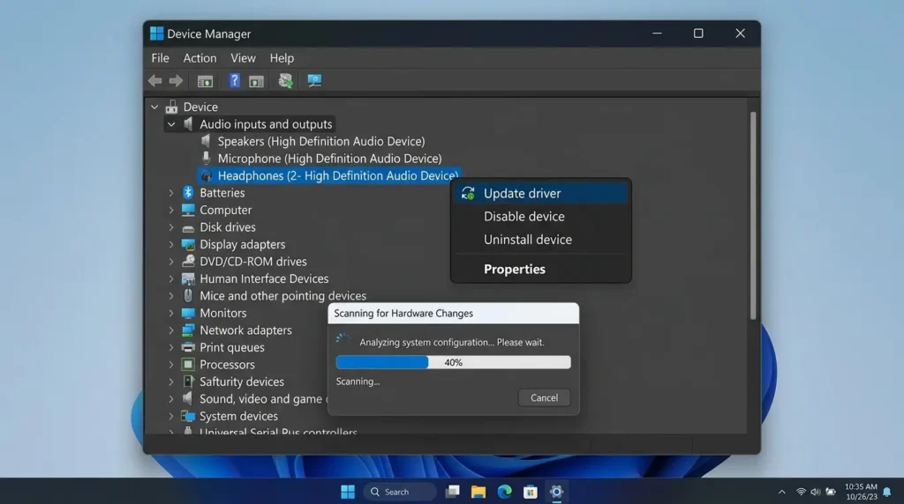Cancel the hardware scan

click(x=544, y=397)
